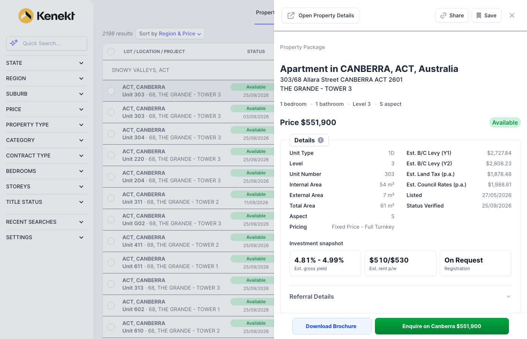Open the Unit 602 Tower 1 listing row
Viewport: 527px width, 339px height.
click(x=188, y=305)
